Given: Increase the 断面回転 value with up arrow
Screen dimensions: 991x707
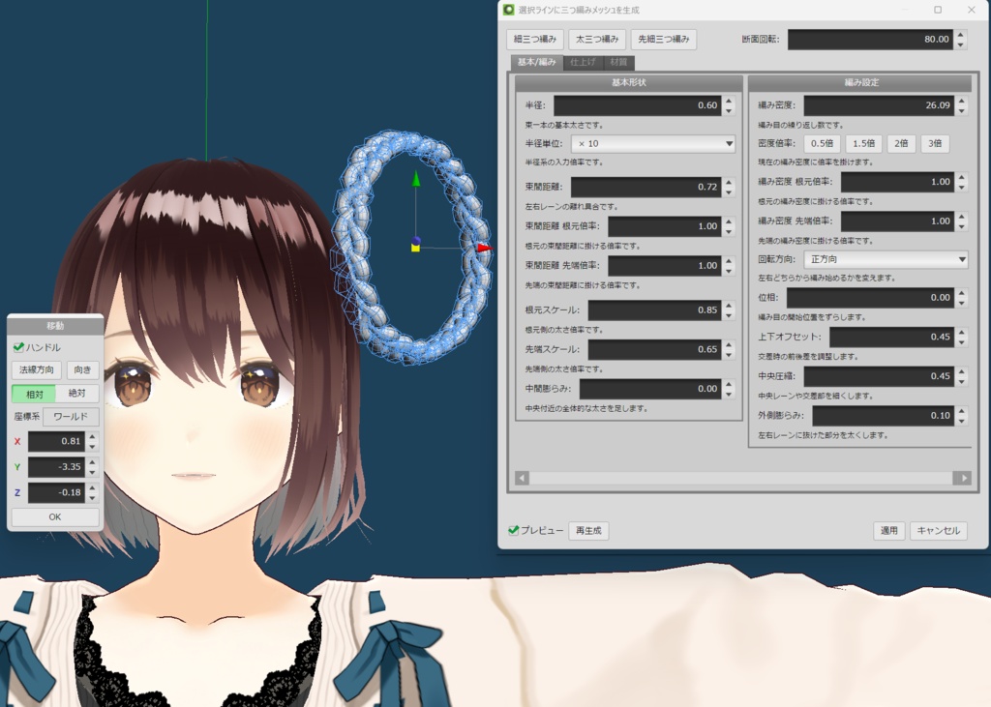Looking at the screenshot, I should click(961, 35).
